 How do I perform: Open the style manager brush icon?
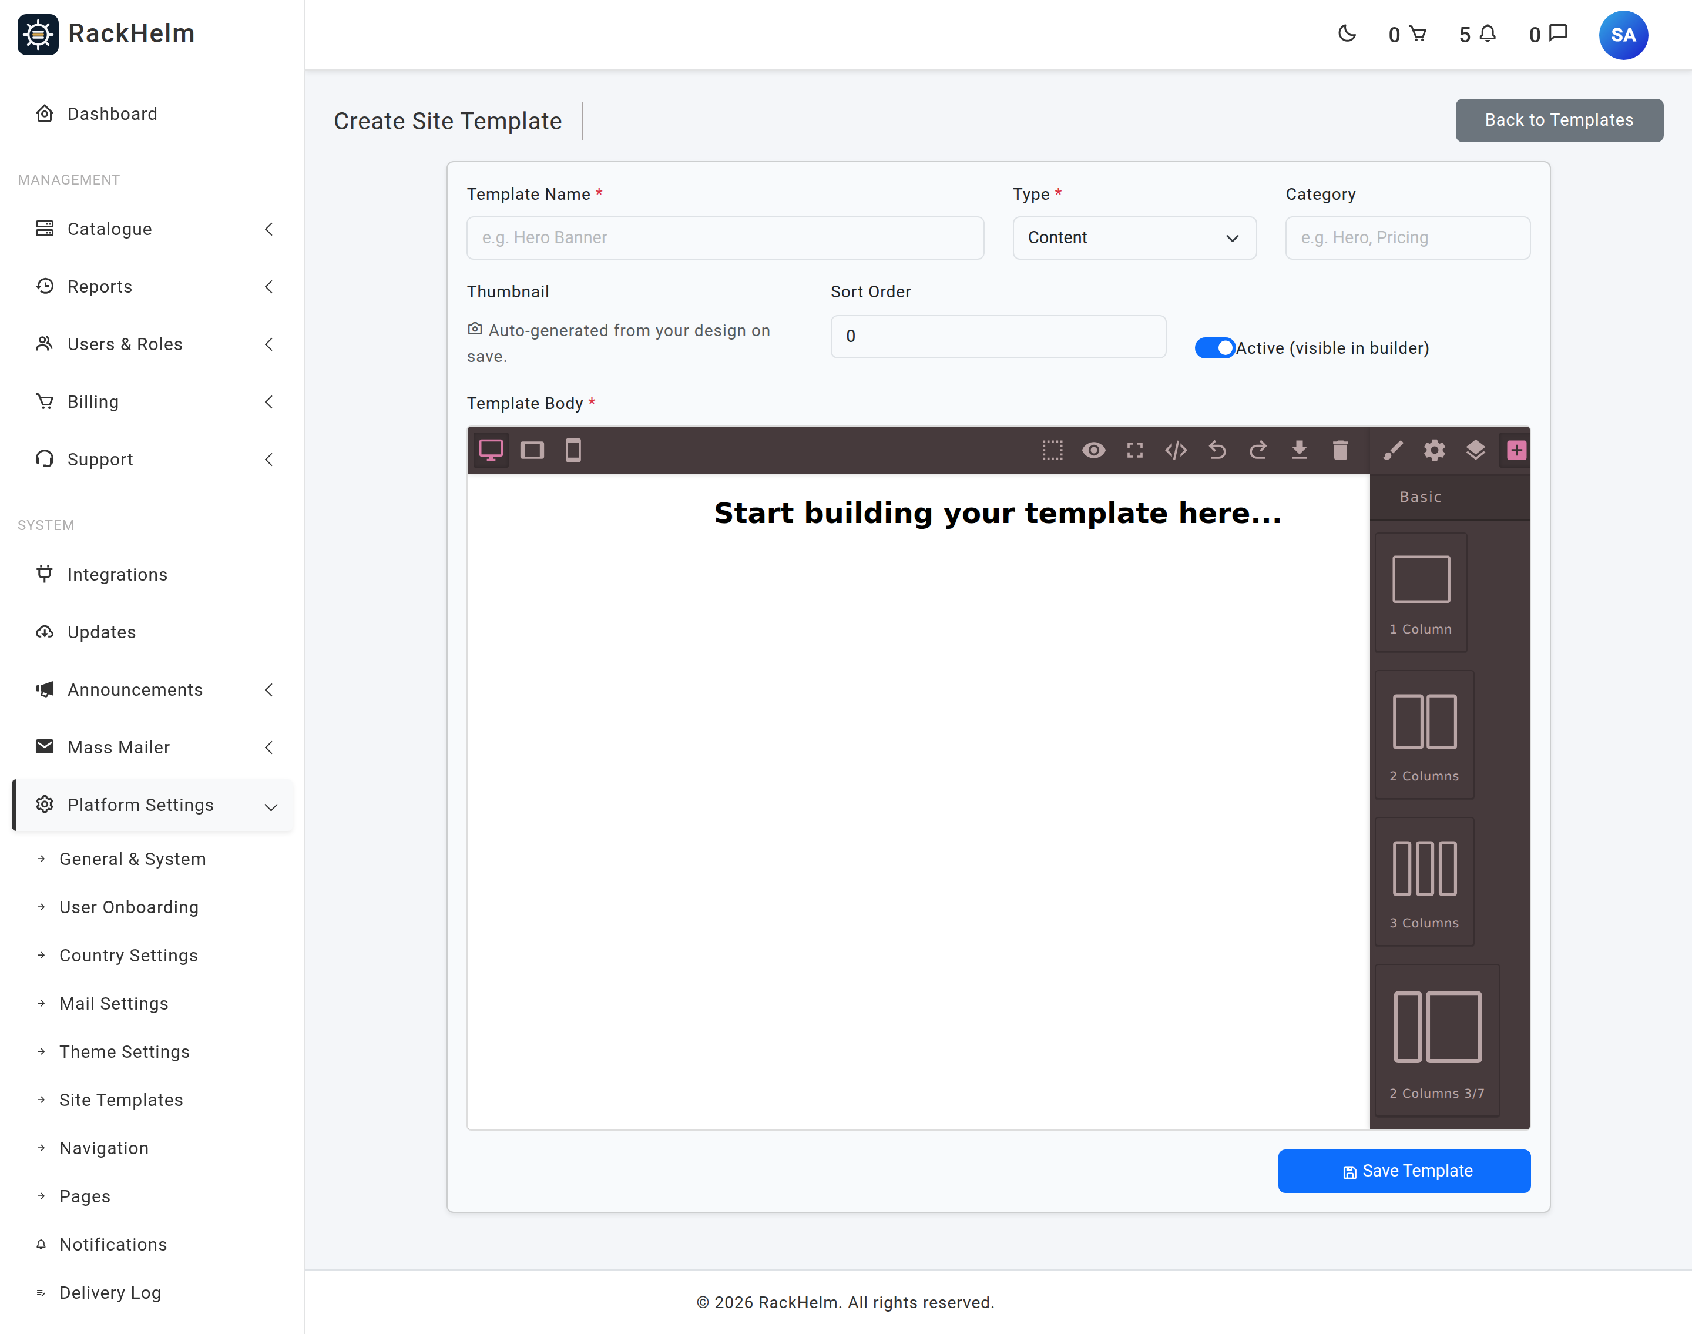[1393, 450]
